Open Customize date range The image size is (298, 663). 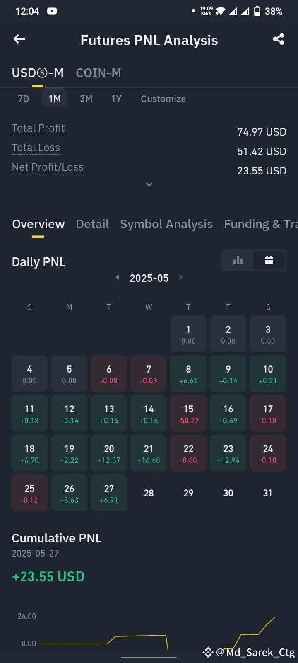163,99
